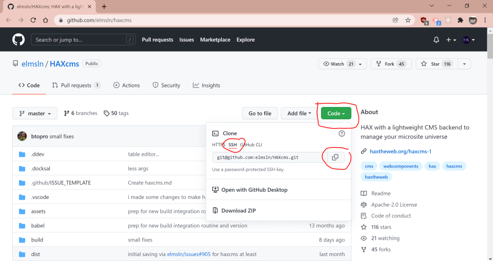Image resolution: width=493 pixels, height=261 pixels.
Task: Copy the SSH clone URL
Action: tap(335, 157)
